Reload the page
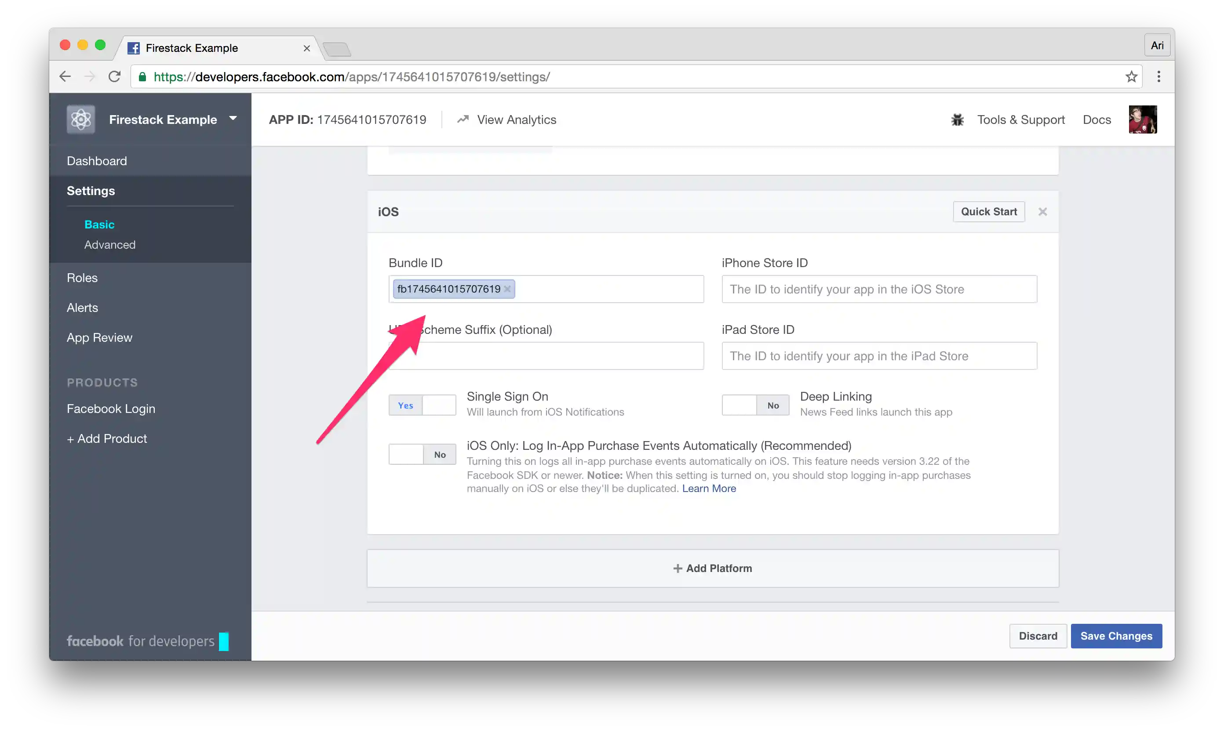The height and width of the screenshot is (731, 1224). (x=114, y=77)
